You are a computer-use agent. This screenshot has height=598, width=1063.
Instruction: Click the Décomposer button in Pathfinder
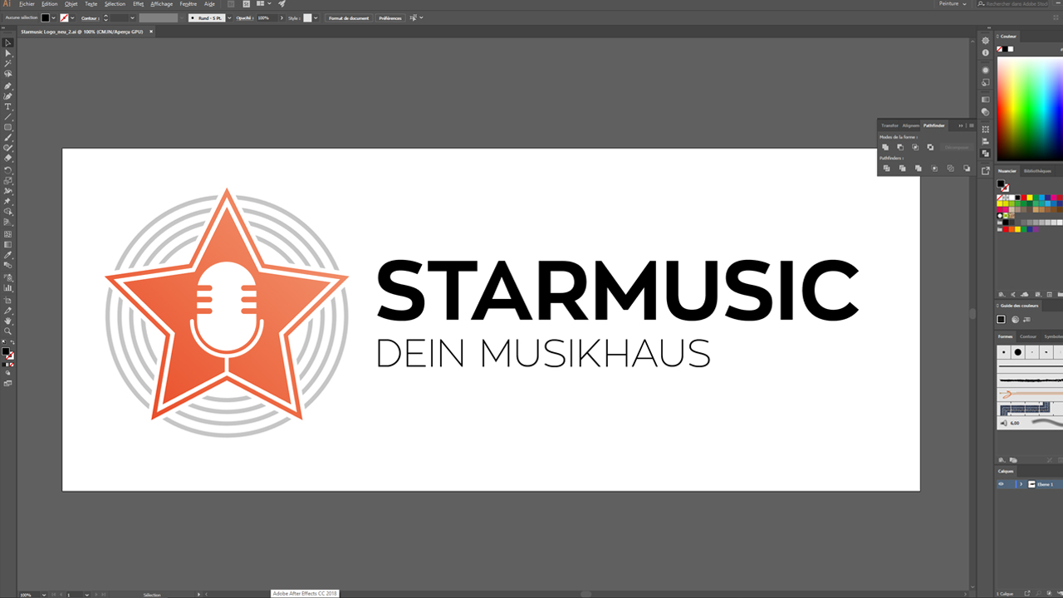pos(957,147)
